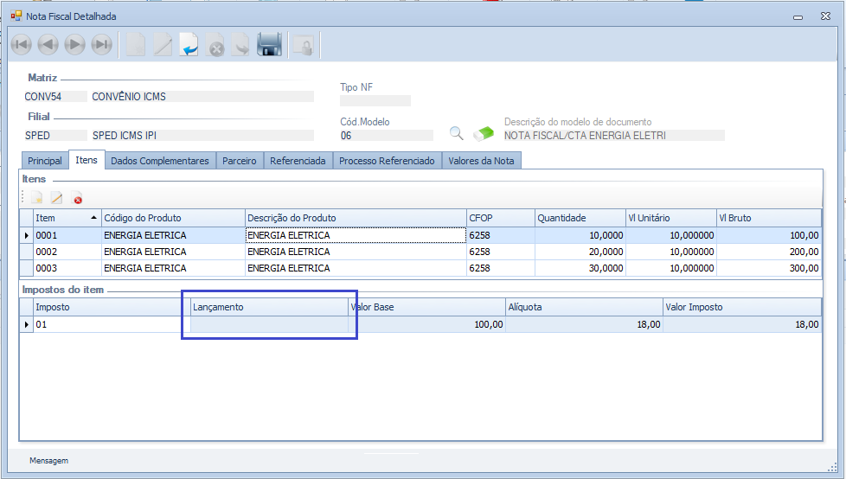Edit the selected item with pencil icon

[56, 199]
